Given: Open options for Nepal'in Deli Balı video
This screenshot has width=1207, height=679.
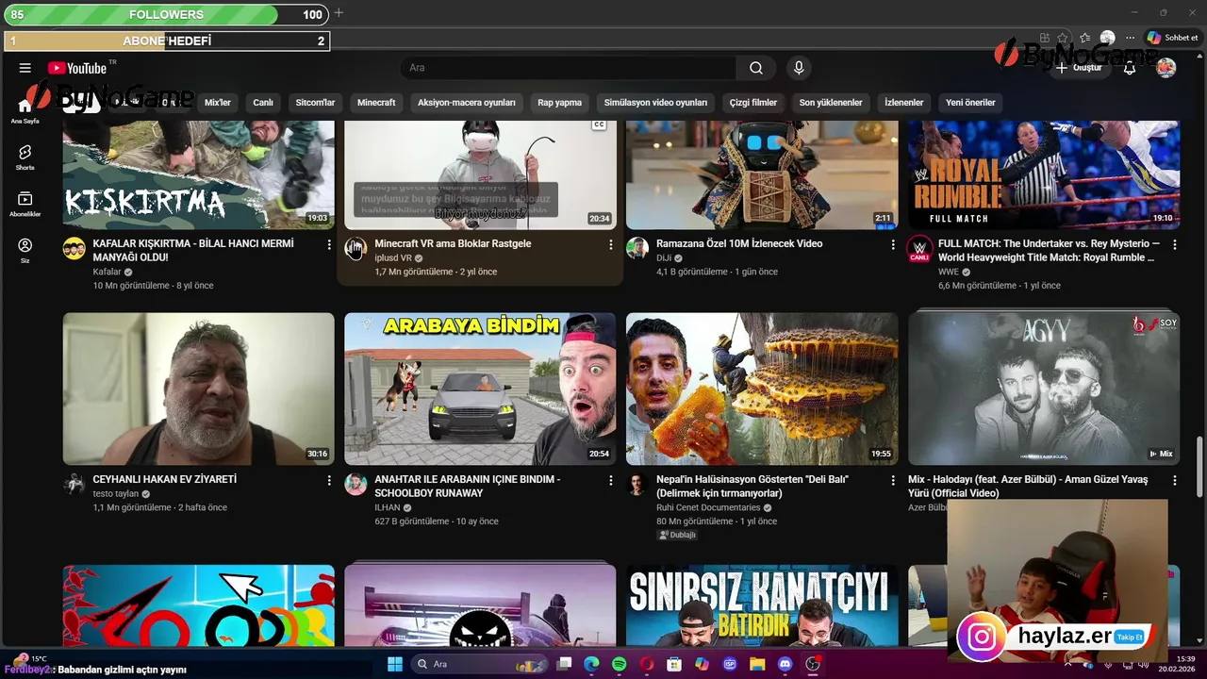Looking at the screenshot, I should pos(893,480).
